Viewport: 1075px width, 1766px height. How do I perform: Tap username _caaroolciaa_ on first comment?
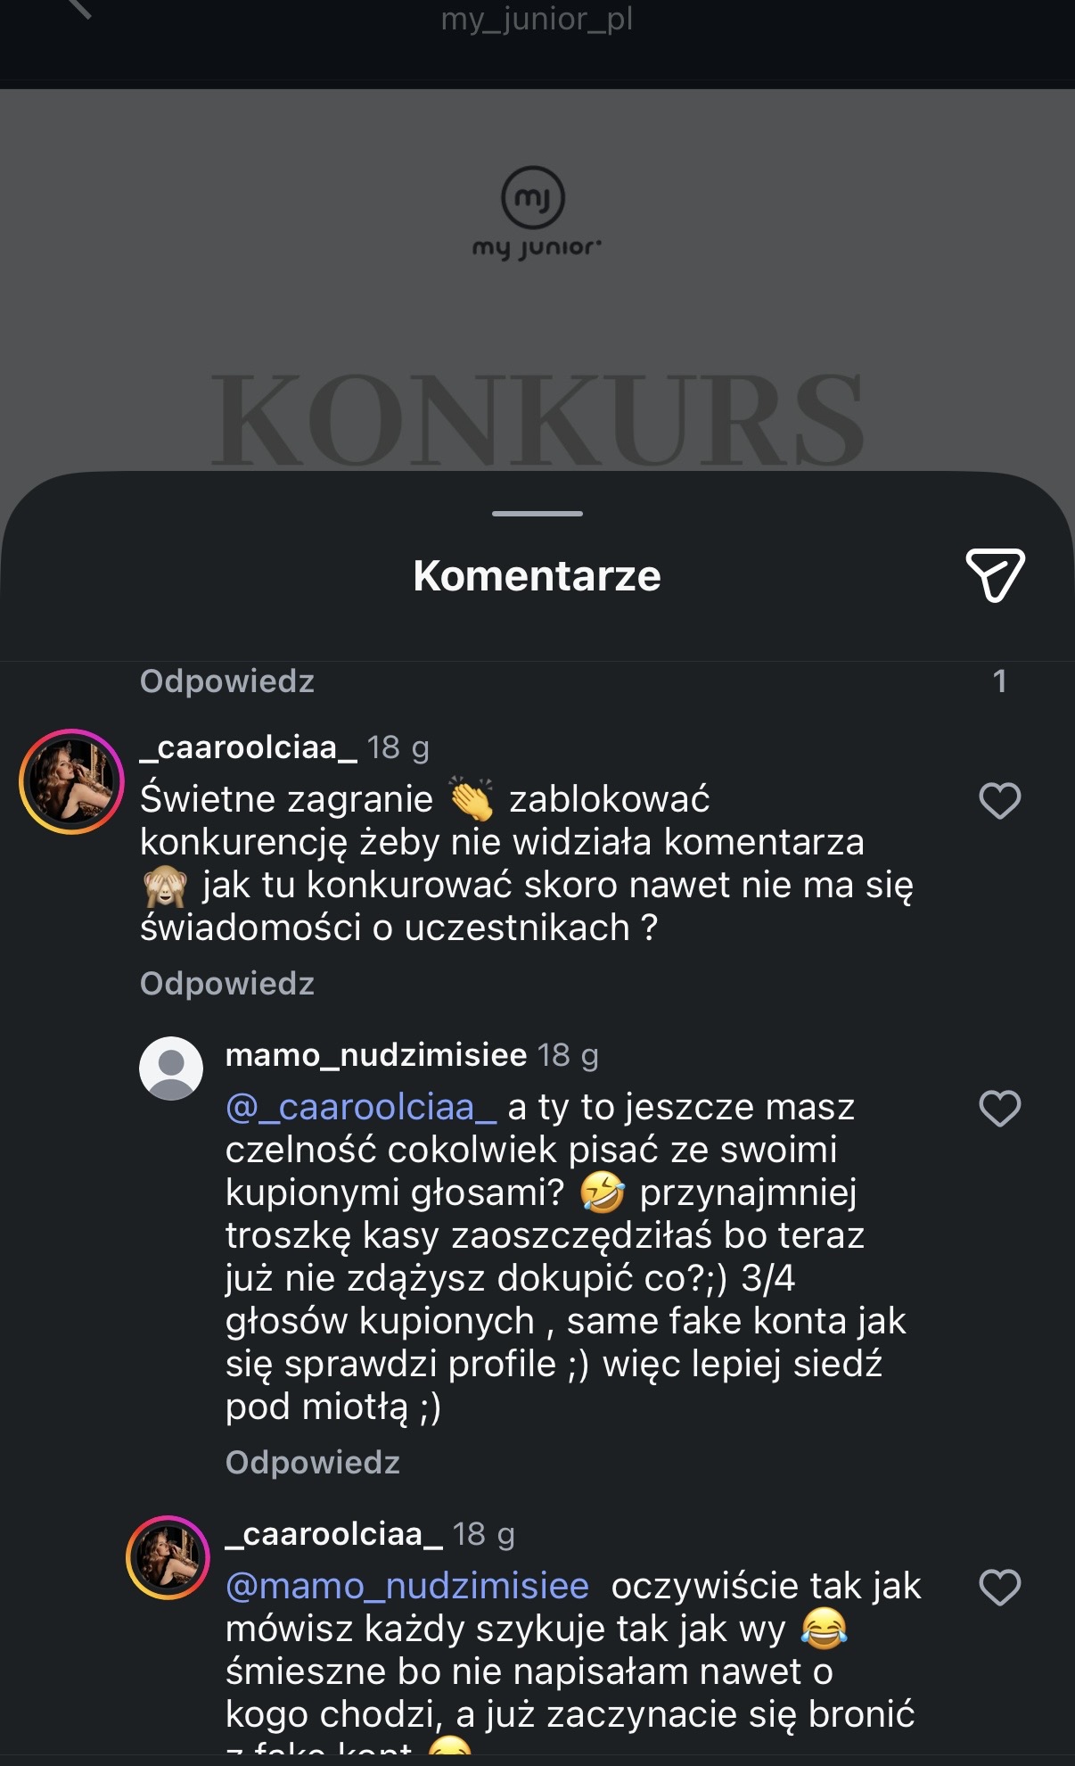[249, 747]
